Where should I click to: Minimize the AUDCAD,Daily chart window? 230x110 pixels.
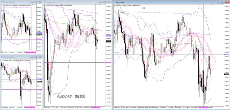pos(101,2)
